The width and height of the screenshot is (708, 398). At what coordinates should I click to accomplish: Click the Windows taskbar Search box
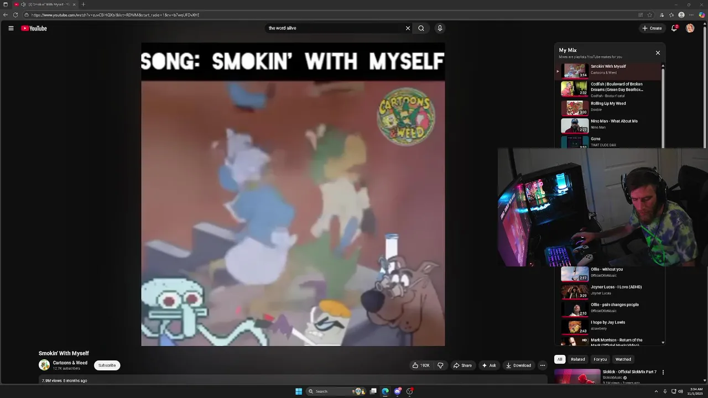tap(335, 391)
